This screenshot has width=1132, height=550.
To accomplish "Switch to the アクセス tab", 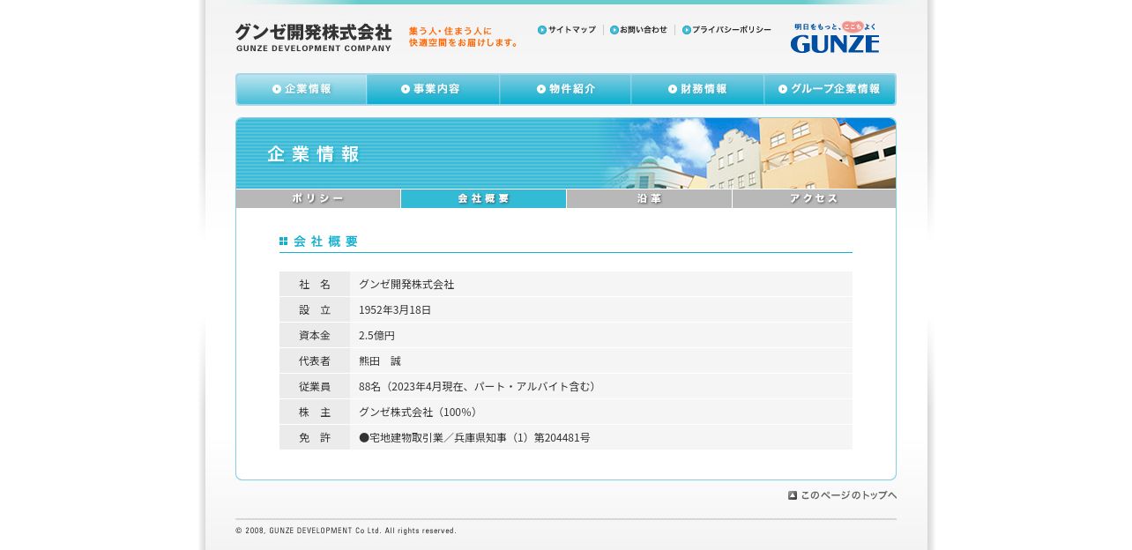I will (x=814, y=198).
